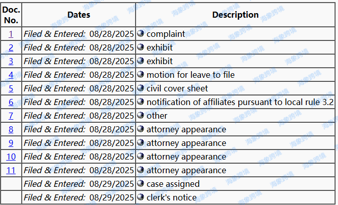Click the globe icon next to motion for leave to file
Viewport: 338px width, 205px height.
(x=141, y=75)
